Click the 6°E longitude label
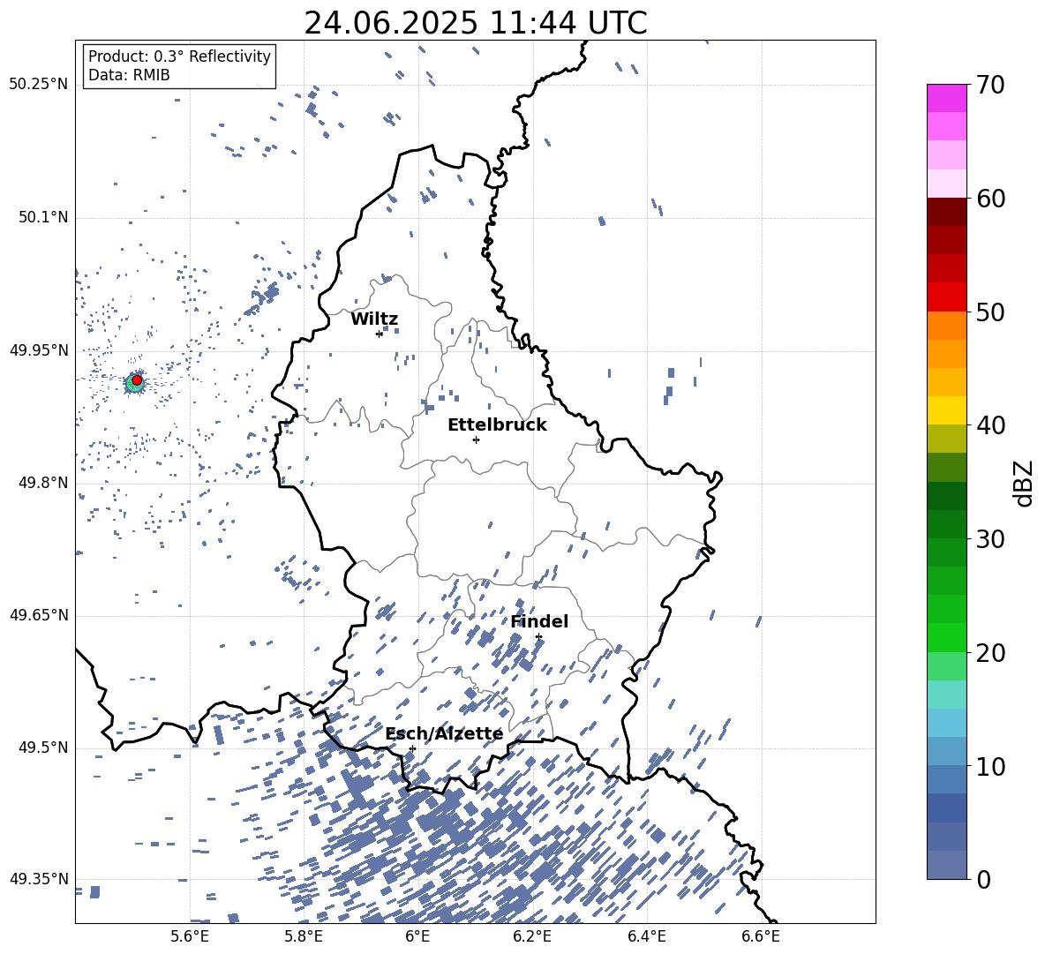Screen dimensions: 1045x954 coord(417,936)
